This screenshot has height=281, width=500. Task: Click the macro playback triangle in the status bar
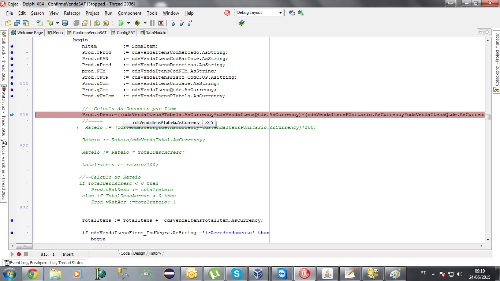coord(12,254)
